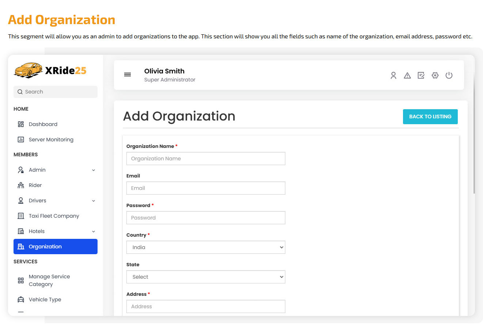Focus the Password input field
Image resolution: width=483 pixels, height=336 pixels.
pos(206,218)
